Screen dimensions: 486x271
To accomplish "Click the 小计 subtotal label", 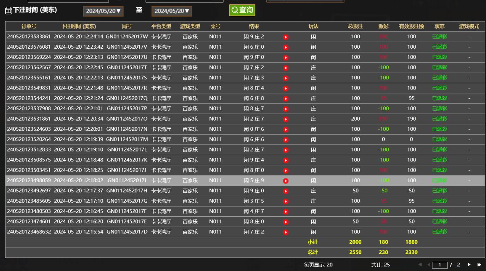I will tap(313, 242).
